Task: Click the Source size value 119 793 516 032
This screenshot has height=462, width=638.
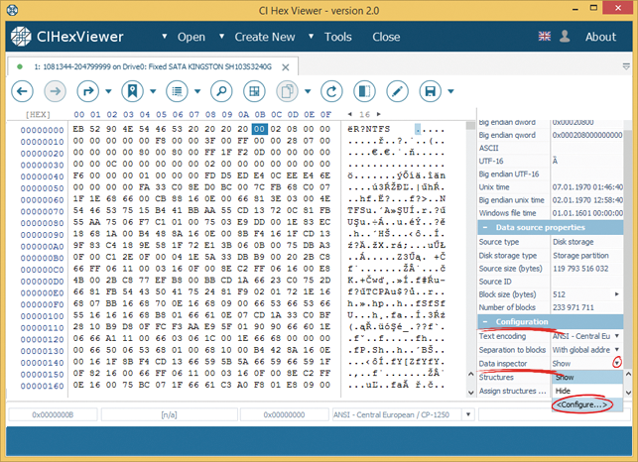Action: click(x=580, y=269)
